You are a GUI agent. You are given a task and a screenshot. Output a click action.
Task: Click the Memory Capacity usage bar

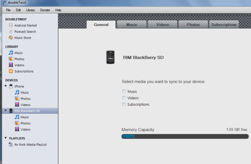(x=185, y=136)
